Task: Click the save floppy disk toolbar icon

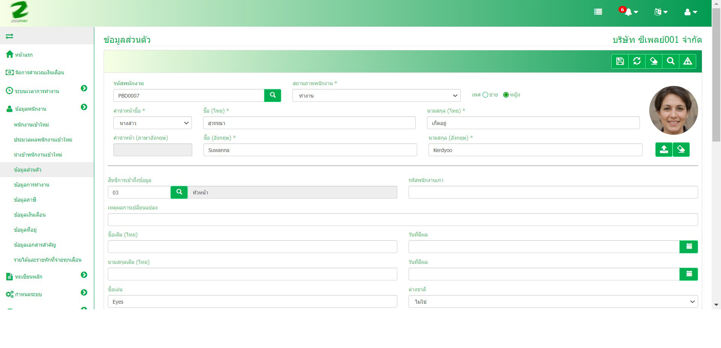Action: click(620, 61)
